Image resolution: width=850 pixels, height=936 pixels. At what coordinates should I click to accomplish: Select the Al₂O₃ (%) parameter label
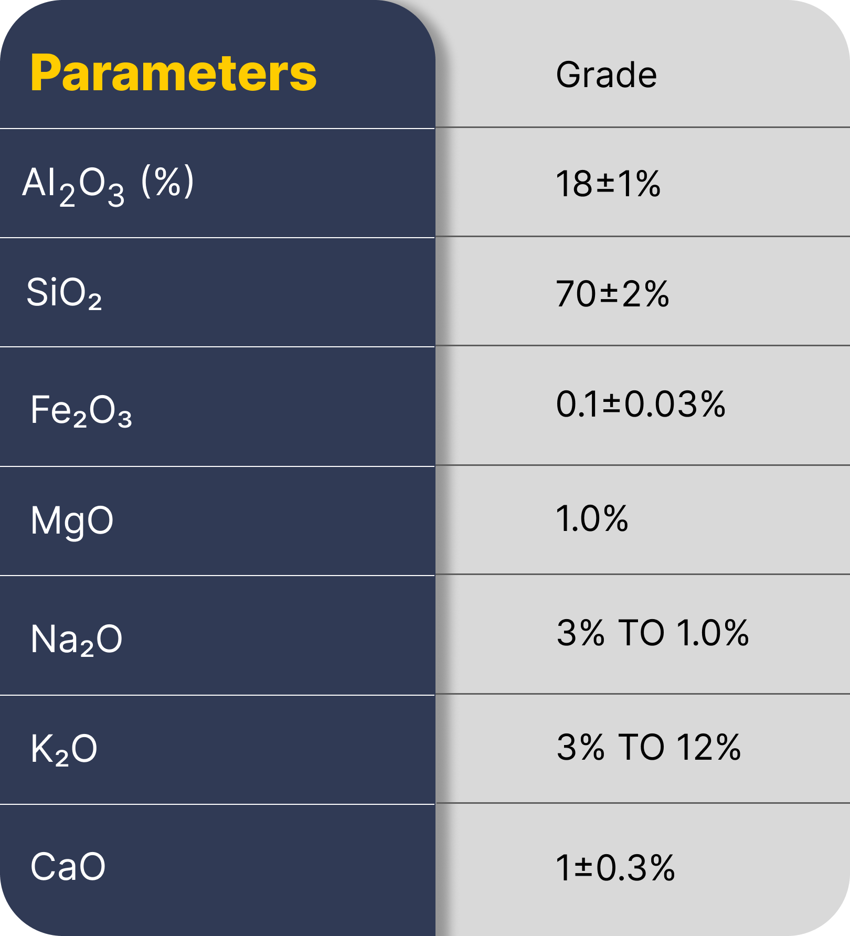pyautogui.click(x=108, y=185)
